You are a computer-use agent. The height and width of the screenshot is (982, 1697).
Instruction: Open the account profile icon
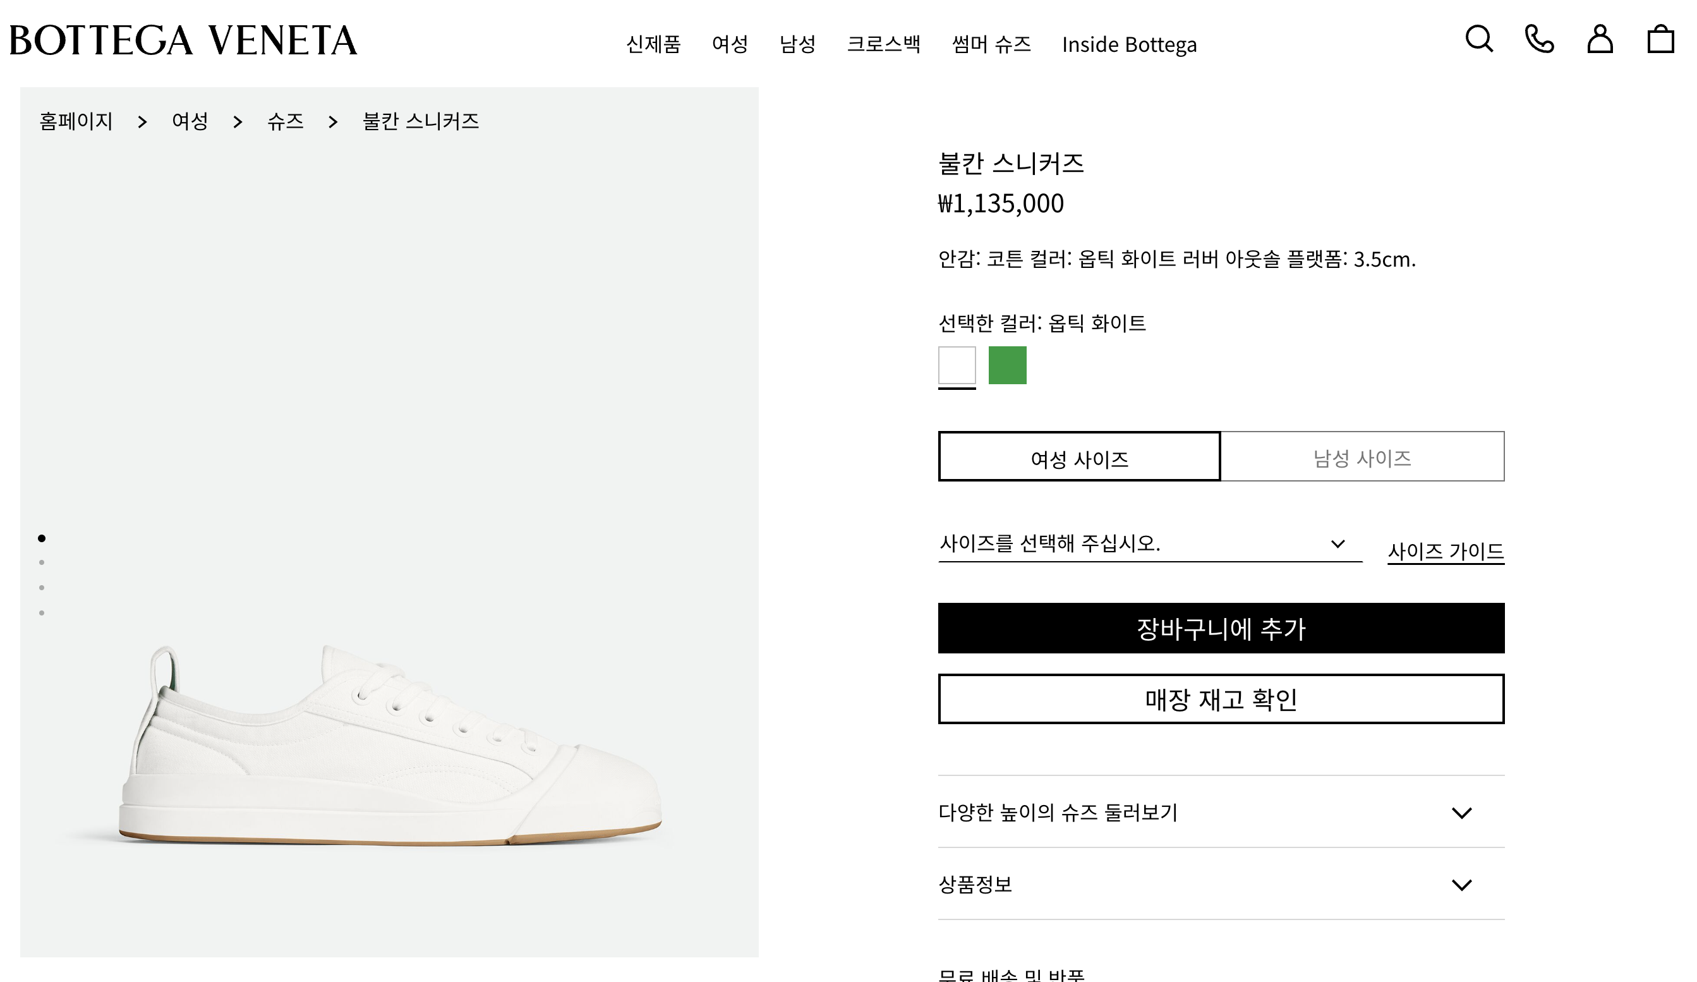click(1600, 39)
